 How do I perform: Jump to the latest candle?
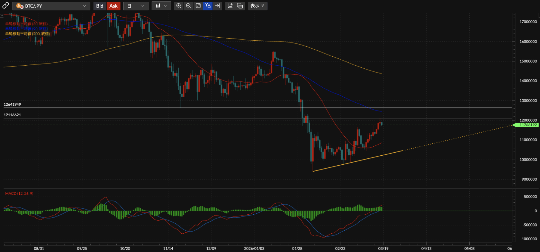pyautogui.click(x=217, y=6)
